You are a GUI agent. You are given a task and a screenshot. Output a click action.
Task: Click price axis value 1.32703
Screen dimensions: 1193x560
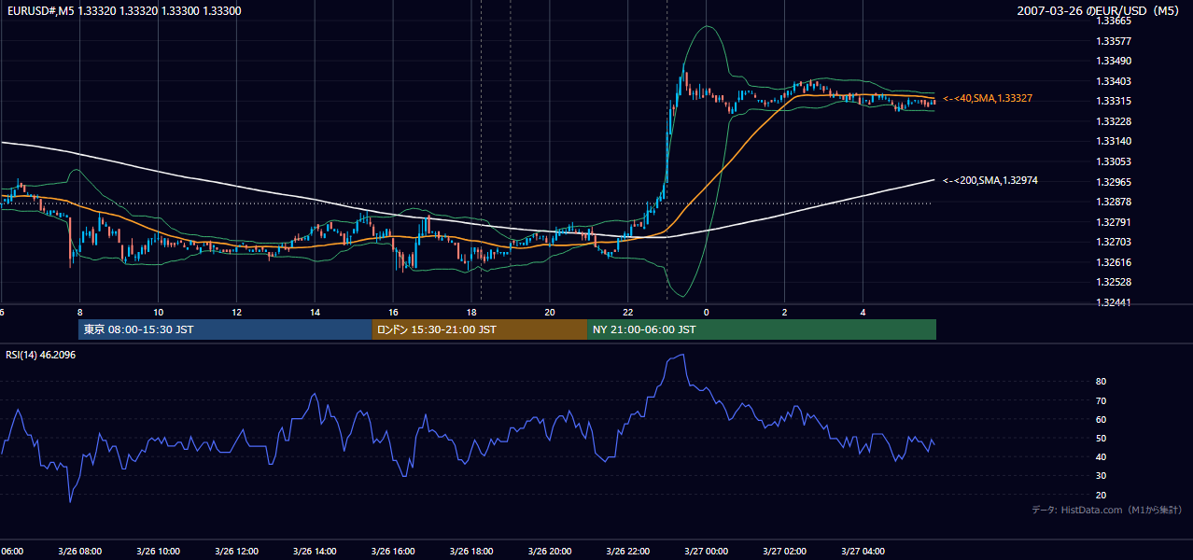coord(1114,242)
